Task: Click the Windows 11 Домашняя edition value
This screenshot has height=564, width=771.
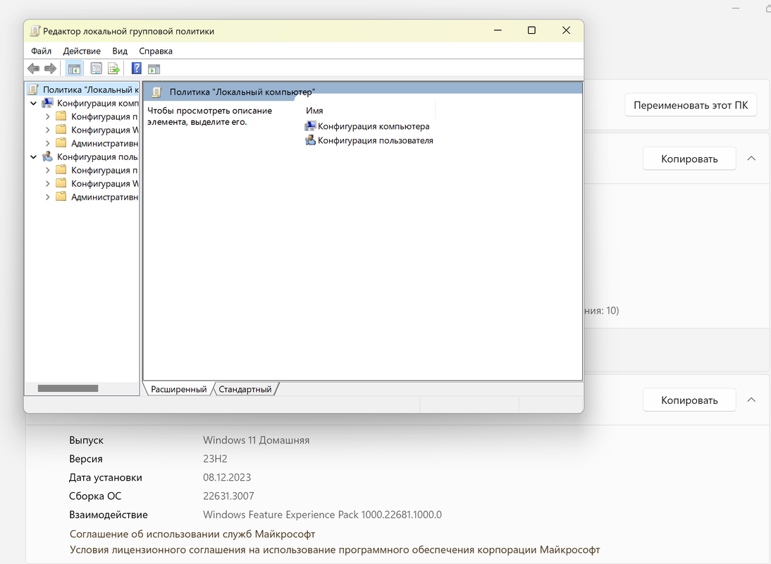Action: click(257, 440)
